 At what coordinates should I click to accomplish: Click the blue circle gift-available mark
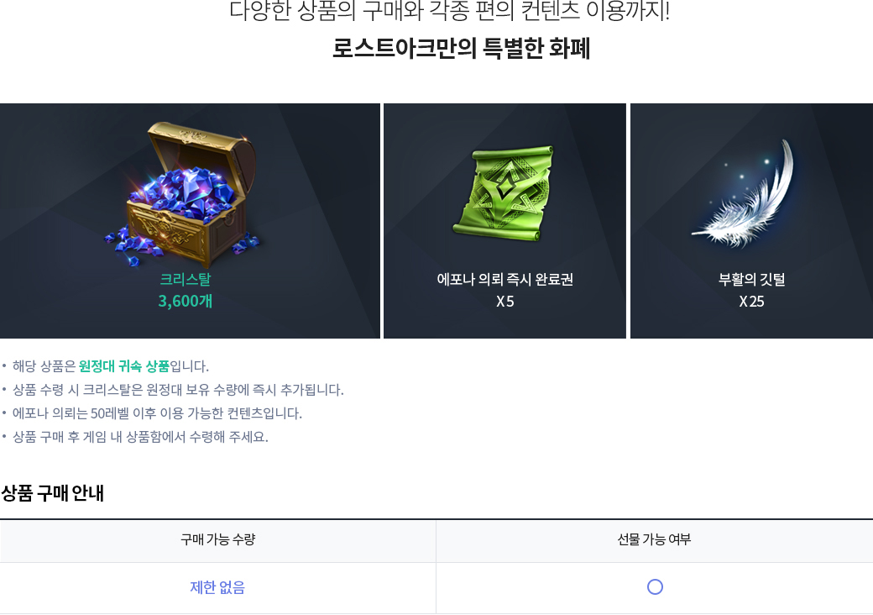pyautogui.click(x=655, y=587)
